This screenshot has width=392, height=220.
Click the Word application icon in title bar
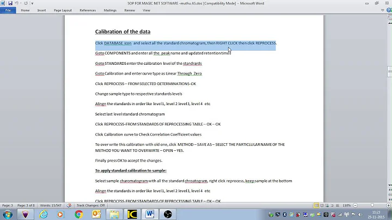(3, 3)
